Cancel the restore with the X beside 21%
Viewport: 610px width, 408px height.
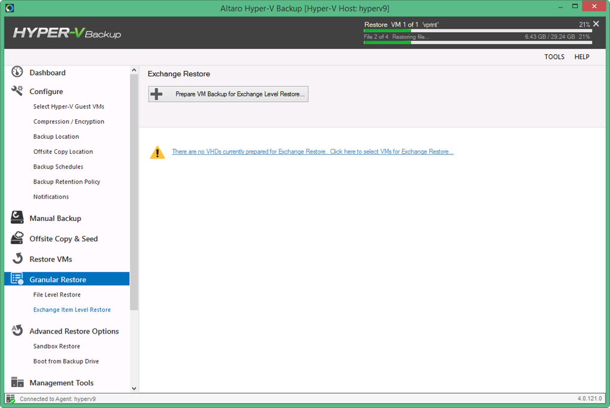point(596,24)
